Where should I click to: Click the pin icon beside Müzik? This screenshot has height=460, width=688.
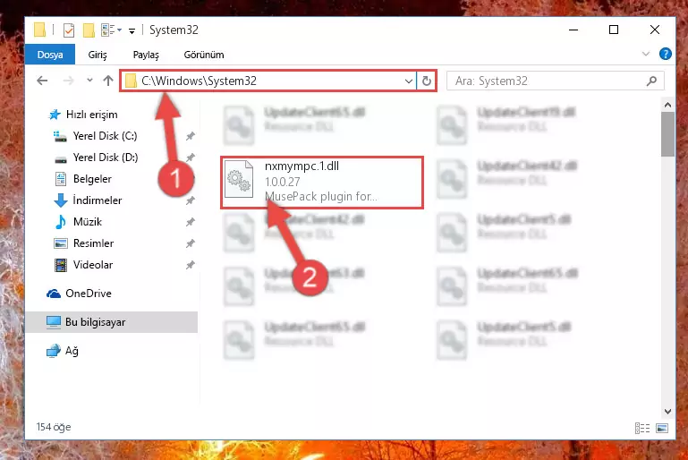[x=190, y=223]
